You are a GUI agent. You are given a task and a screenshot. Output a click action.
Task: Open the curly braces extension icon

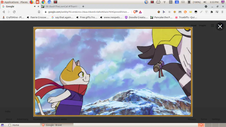[180, 12]
